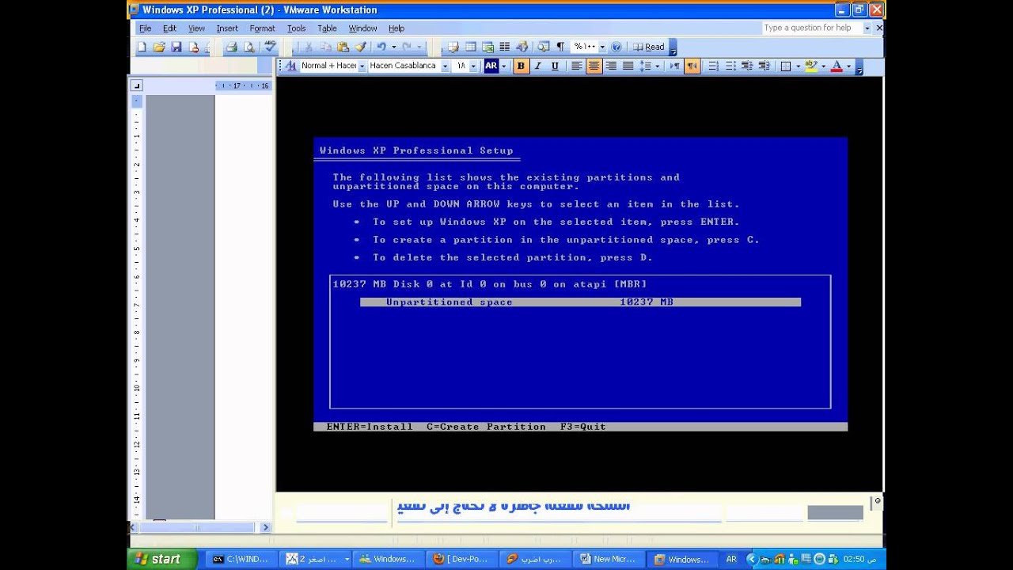This screenshot has width=1013, height=570.
Task: Open the zoom percentage dropdown
Action: pyautogui.click(x=602, y=47)
